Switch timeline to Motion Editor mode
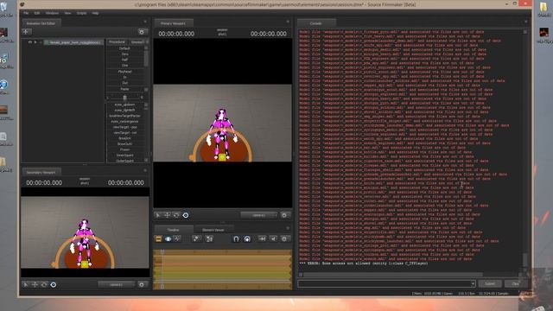The image size is (553, 311). 168,239
